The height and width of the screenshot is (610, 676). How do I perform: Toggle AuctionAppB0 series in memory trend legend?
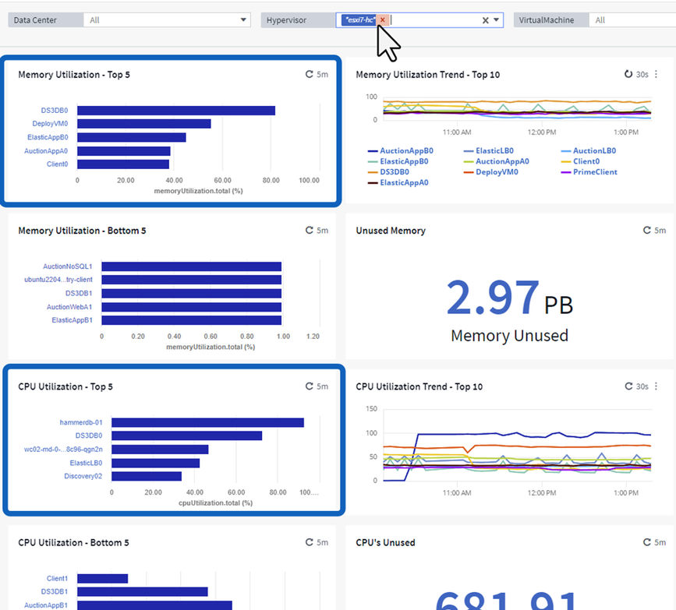point(401,151)
